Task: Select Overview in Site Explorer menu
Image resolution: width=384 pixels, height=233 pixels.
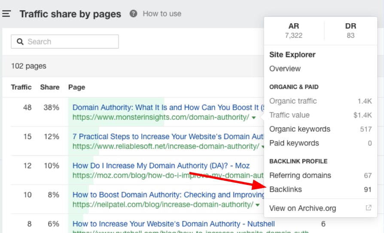Action: (285, 69)
